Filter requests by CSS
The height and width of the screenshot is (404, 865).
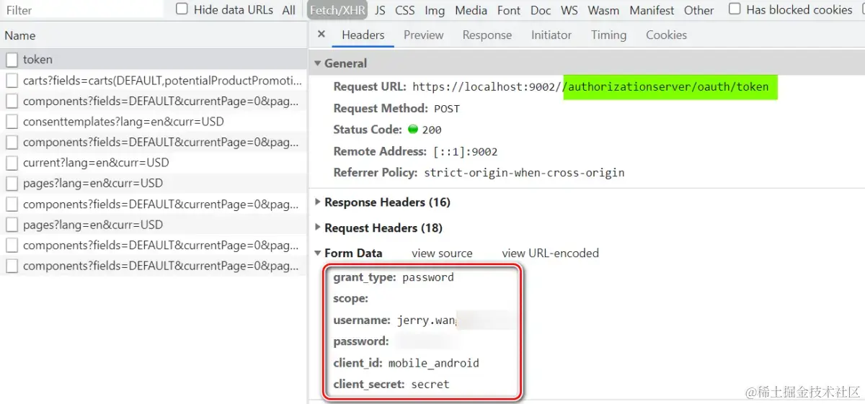(x=405, y=10)
